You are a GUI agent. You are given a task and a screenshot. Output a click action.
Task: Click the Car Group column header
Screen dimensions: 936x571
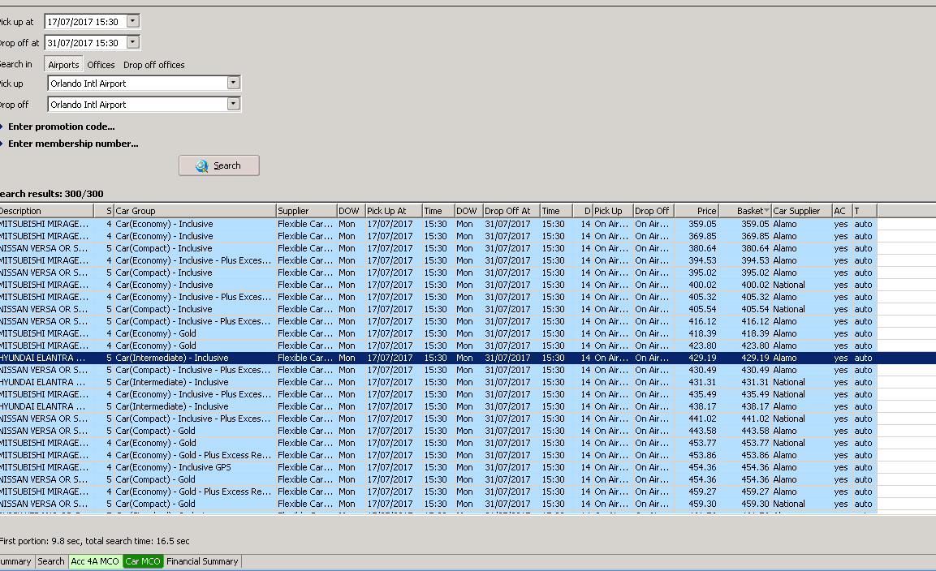(x=195, y=211)
